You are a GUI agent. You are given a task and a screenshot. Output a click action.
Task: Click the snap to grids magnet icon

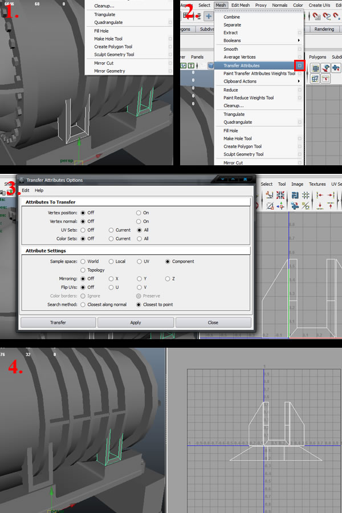click(x=316, y=16)
